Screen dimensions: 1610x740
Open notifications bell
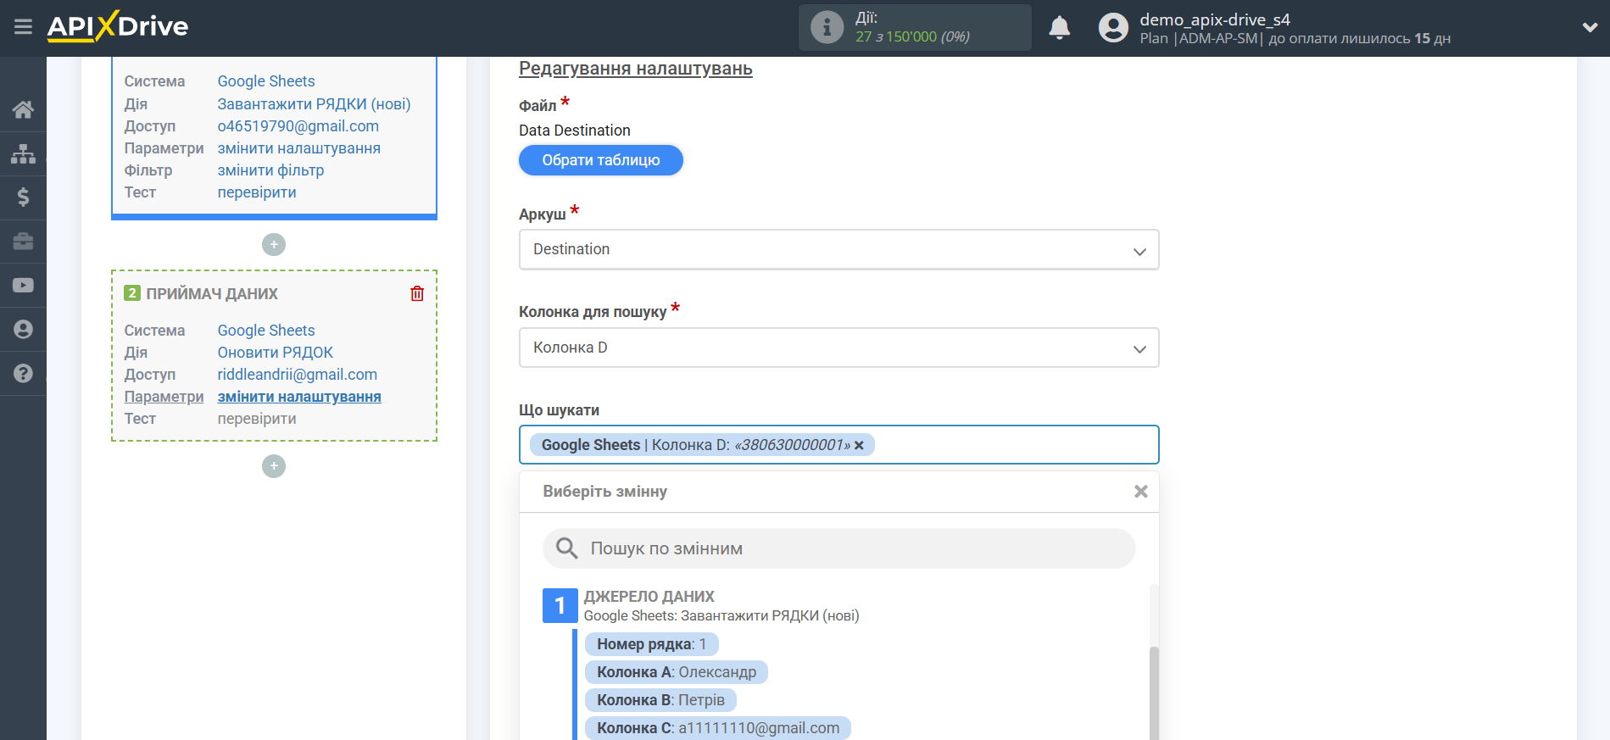coord(1059,28)
